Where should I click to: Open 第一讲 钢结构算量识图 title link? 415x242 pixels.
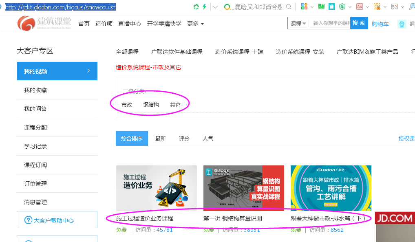[233, 218]
